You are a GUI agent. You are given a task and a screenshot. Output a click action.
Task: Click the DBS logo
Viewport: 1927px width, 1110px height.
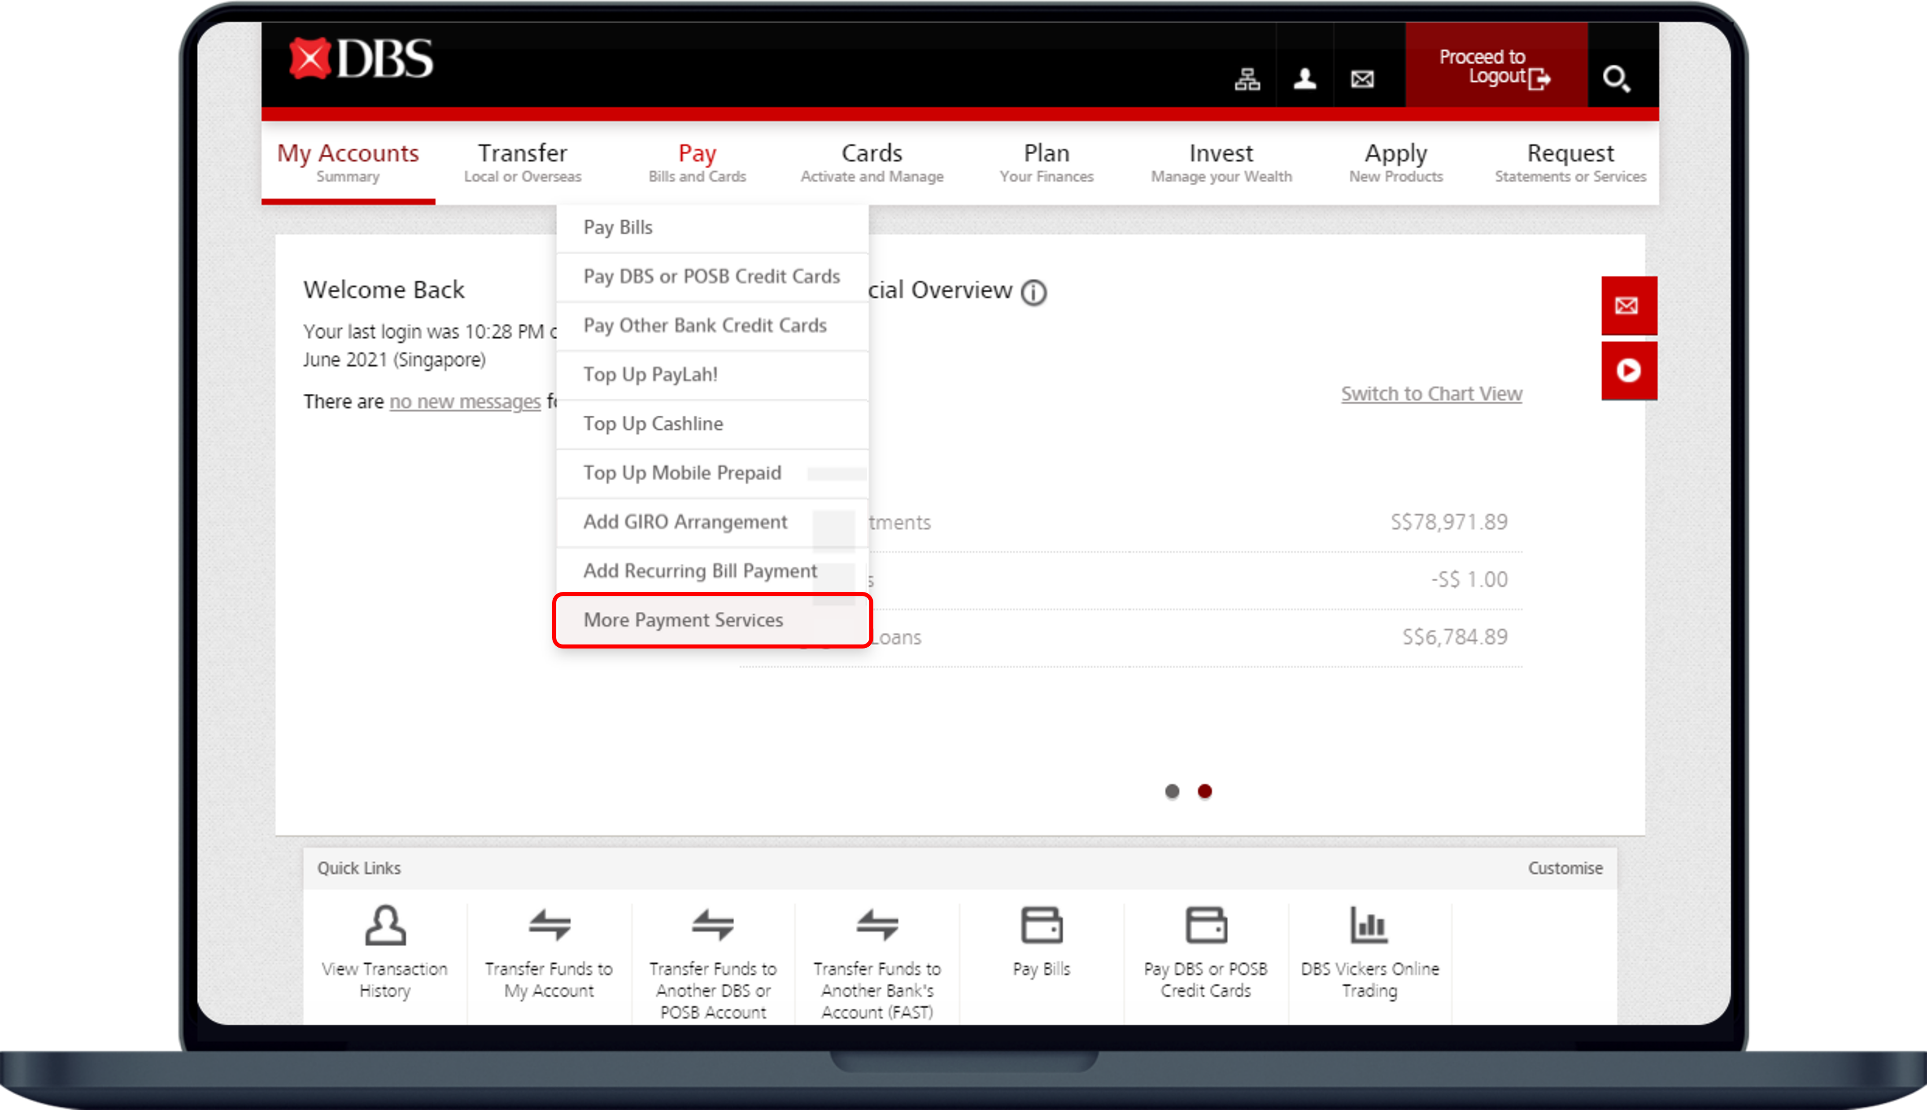pyautogui.click(x=362, y=59)
